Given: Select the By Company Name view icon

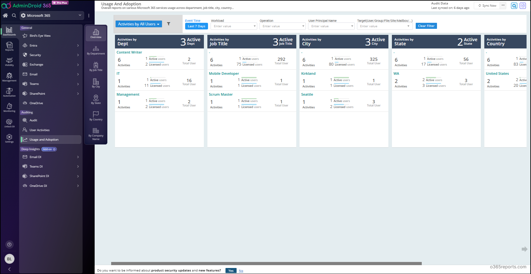Looking at the screenshot, I should [x=96, y=134].
